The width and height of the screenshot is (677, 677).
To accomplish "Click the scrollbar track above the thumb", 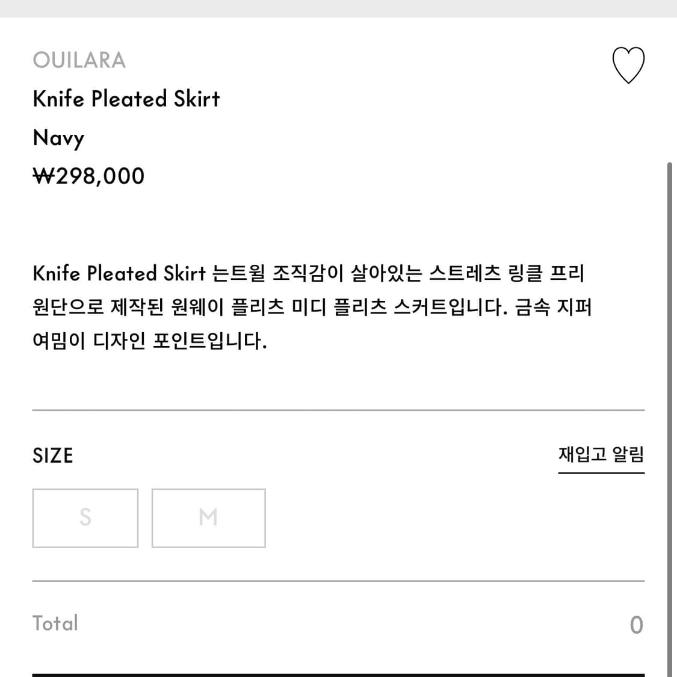I will click(670, 90).
